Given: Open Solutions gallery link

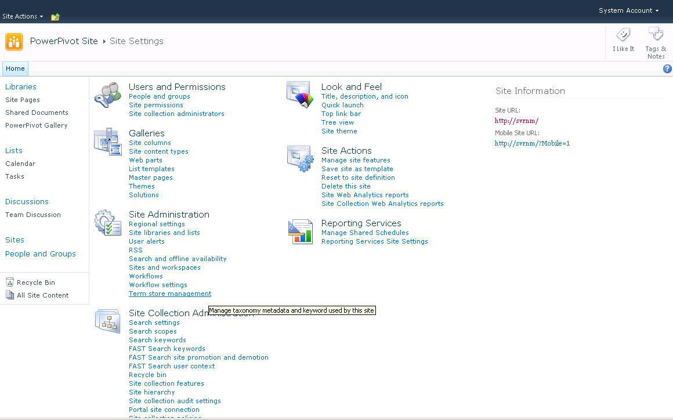Looking at the screenshot, I should [x=144, y=195].
